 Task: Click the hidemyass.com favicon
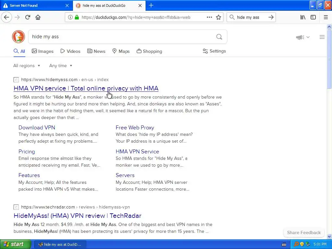(x=16, y=80)
